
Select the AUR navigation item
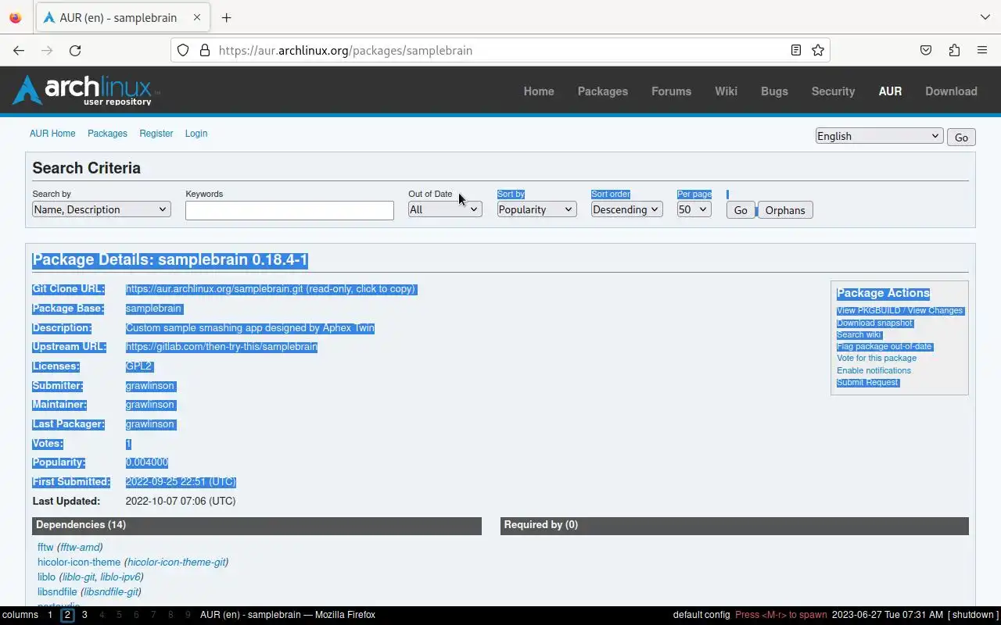[x=890, y=91]
